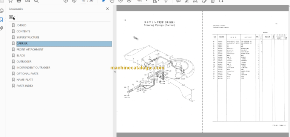
Task: Go to the CONTENTS bookmark
Action: [x=23, y=31]
